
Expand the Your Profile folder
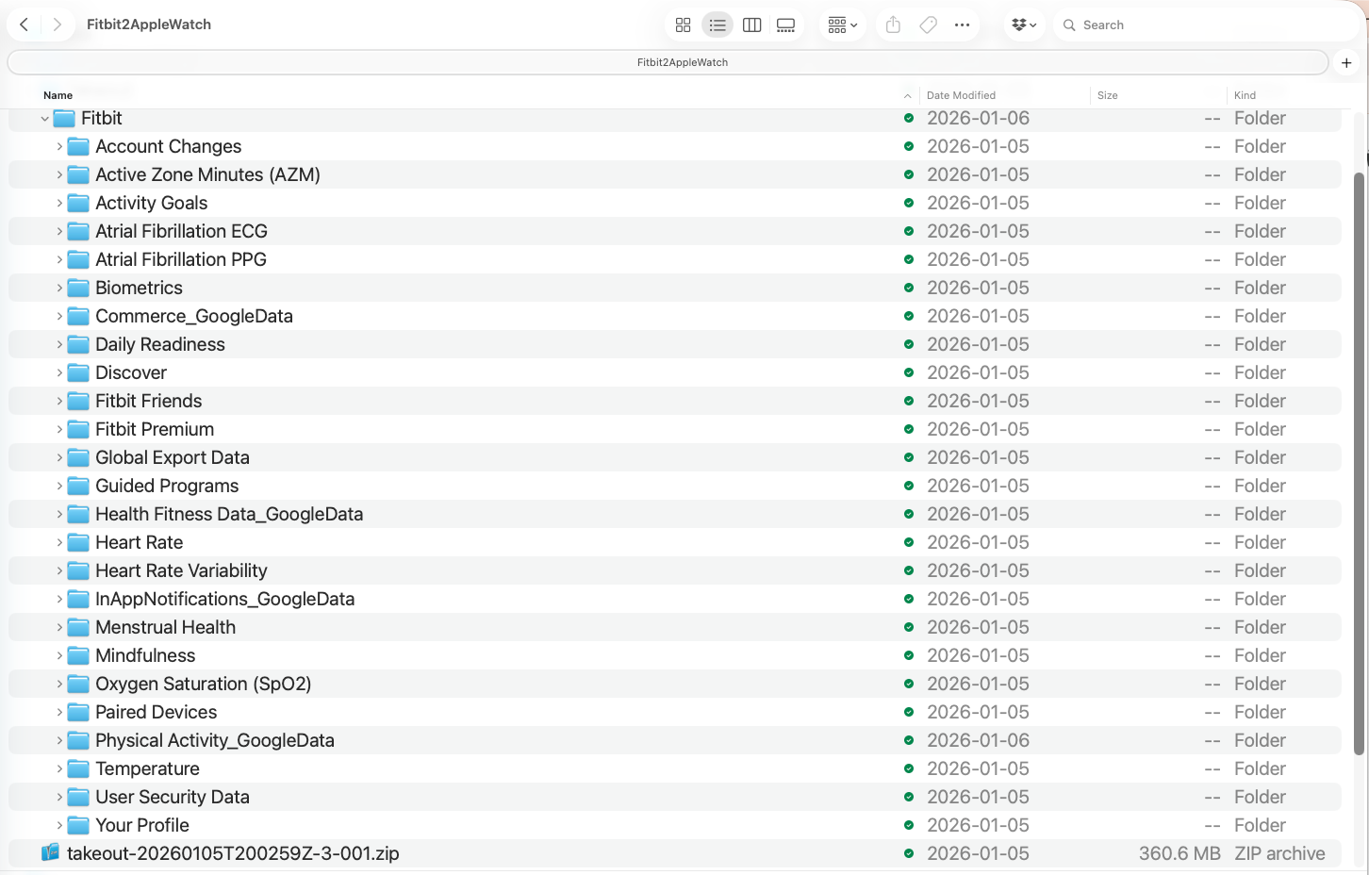[59, 826]
